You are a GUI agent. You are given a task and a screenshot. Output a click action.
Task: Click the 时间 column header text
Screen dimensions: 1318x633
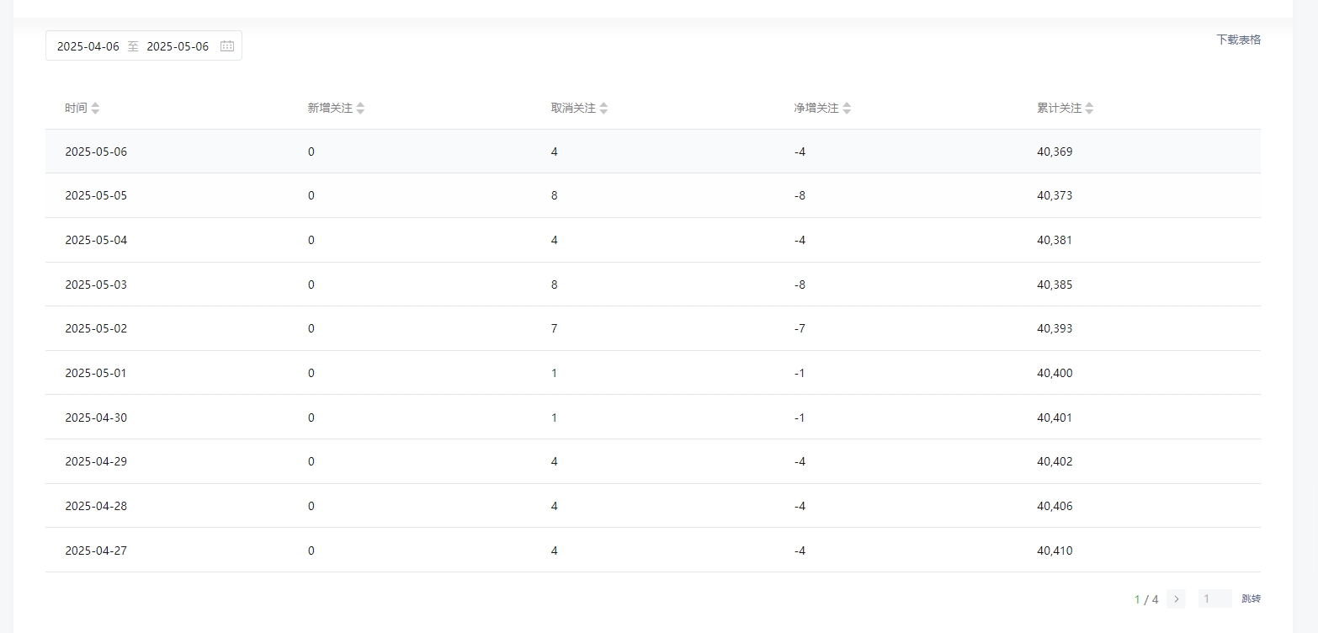(x=76, y=109)
